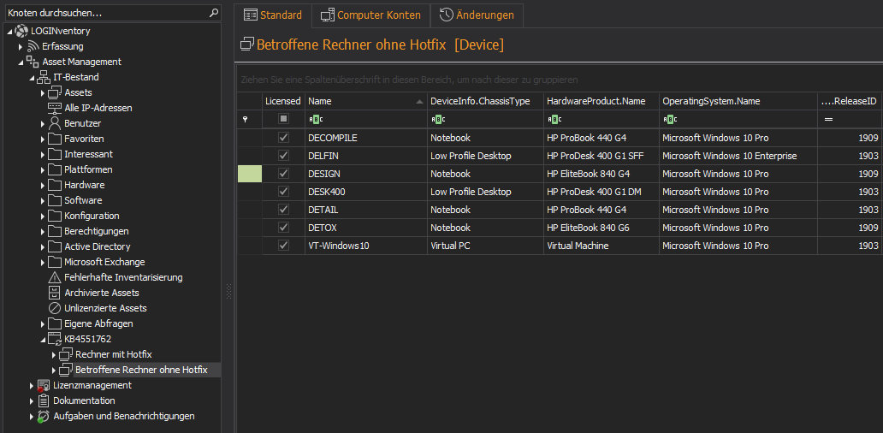Viewport: 883px width, 433px height.
Task: Click the Assets node icon
Action: pos(55,93)
